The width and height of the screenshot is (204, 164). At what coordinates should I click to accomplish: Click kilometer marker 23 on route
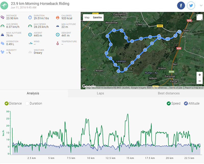175,36
